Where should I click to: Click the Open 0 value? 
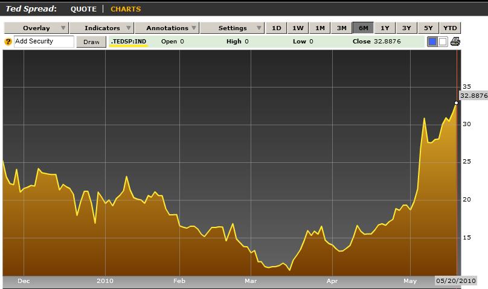[172, 42]
